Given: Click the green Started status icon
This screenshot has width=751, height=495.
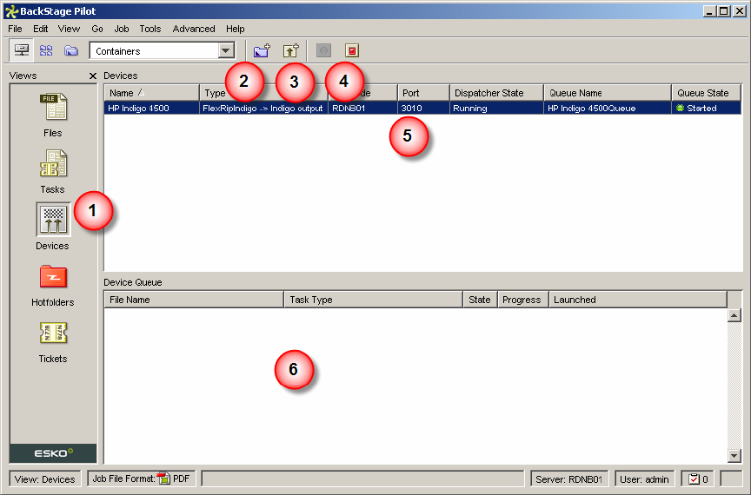Looking at the screenshot, I should pos(680,109).
